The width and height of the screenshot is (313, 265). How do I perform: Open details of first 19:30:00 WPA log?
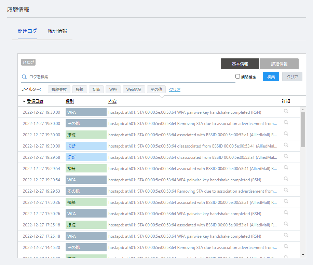point(286,111)
